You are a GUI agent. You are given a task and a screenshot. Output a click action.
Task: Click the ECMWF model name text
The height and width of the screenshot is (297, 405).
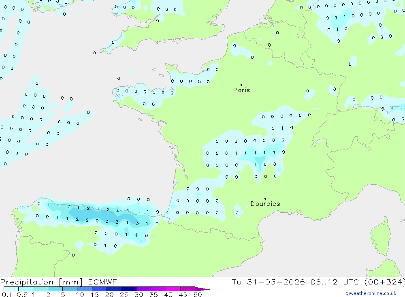[102, 282]
